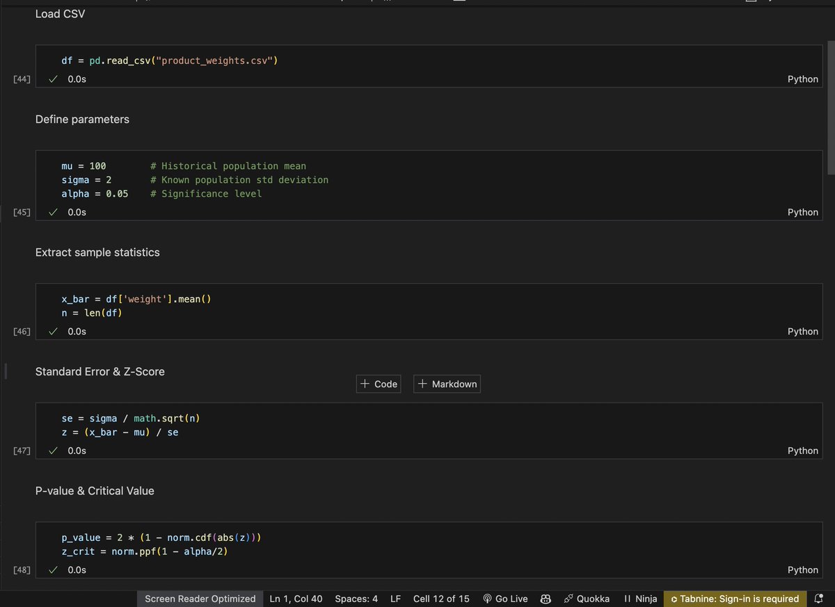Click the alpha = 0.05 line

(95, 194)
